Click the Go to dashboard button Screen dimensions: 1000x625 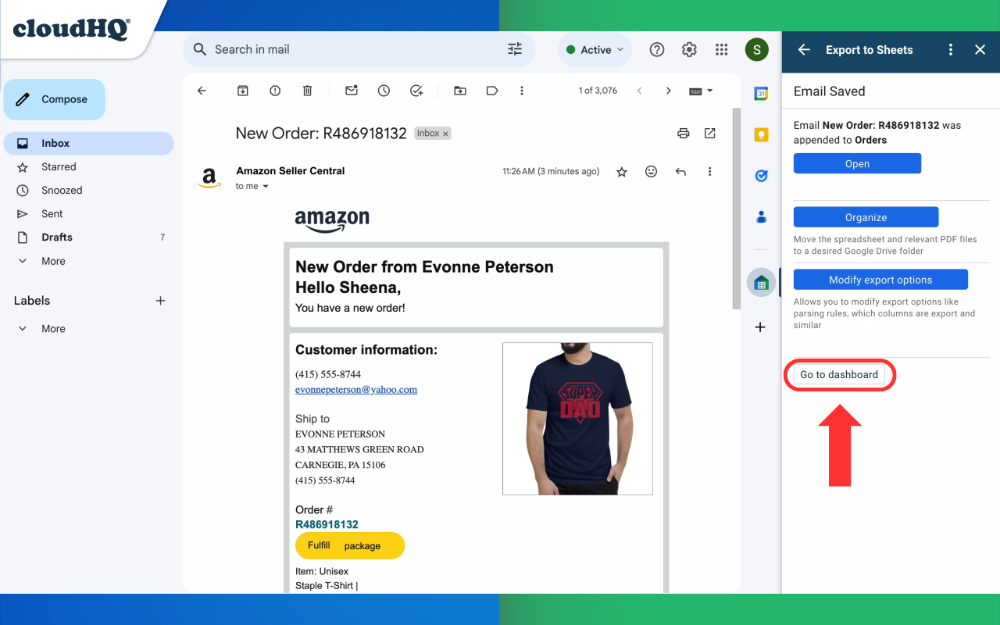pyautogui.click(x=839, y=374)
